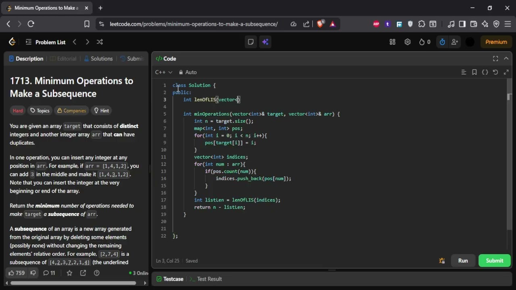The image size is (516, 290).
Task: Click "Ln 3, Col 25" status text
Action: (x=168, y=261)
